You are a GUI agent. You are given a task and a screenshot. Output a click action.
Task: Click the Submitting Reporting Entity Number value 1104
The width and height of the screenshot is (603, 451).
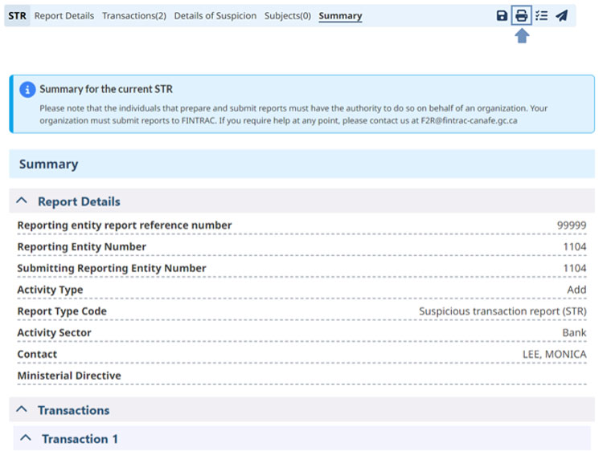575,268
